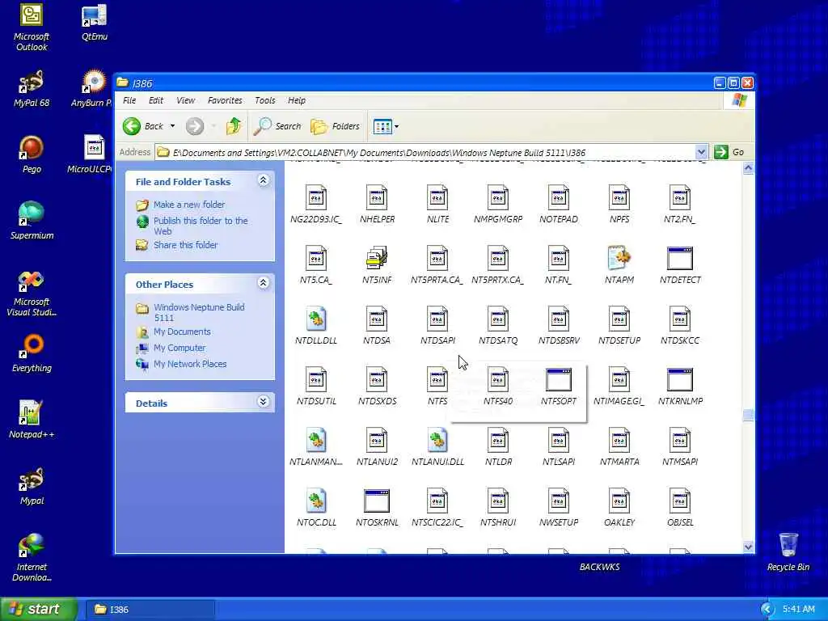Open the Search pane
This screenshot has height=621, width=828.
(x=277, y=126)
